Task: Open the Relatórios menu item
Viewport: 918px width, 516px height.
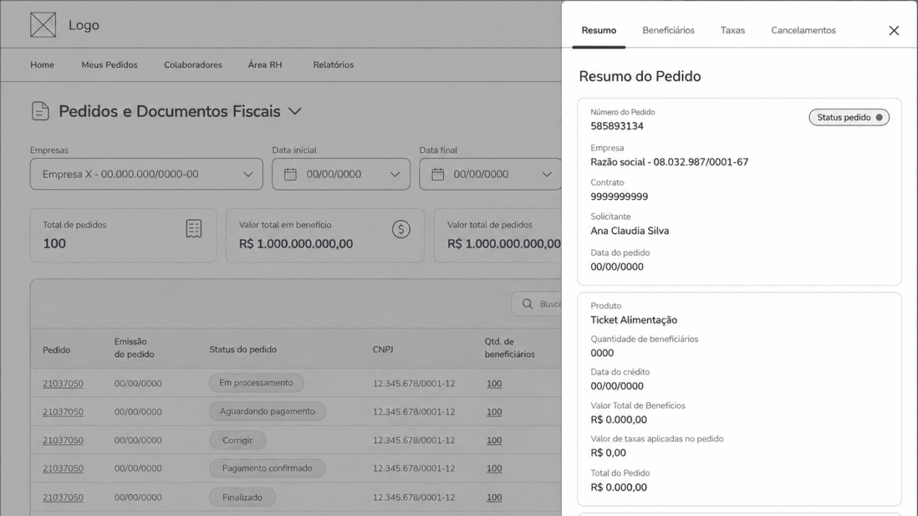Action: click(x=334, y=65)
